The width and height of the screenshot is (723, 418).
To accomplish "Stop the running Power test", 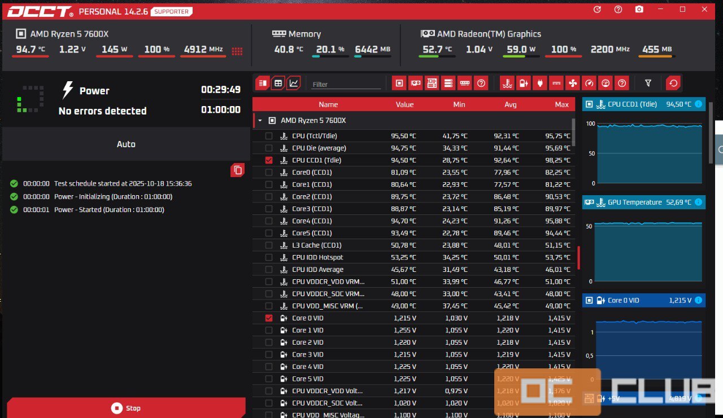I will 125,407.
